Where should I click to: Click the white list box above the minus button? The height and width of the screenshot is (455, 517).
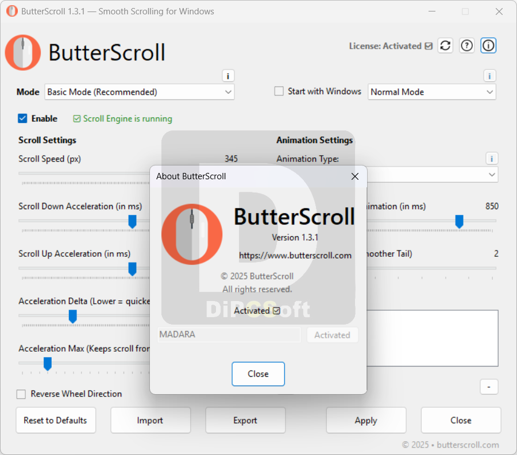pyautogui.click(x=432, y=338)
